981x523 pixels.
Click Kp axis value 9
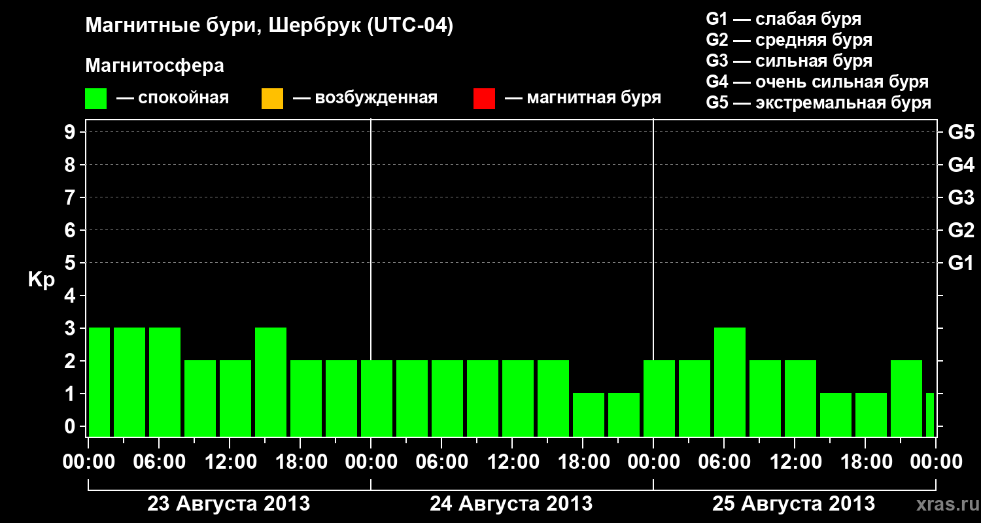[71, 132]
